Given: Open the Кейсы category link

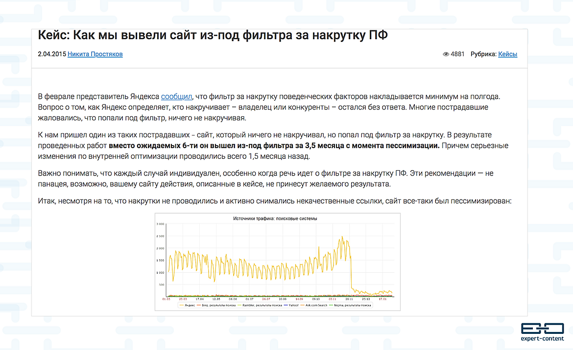Looking at the screenshot, I should tap(507, 54).
